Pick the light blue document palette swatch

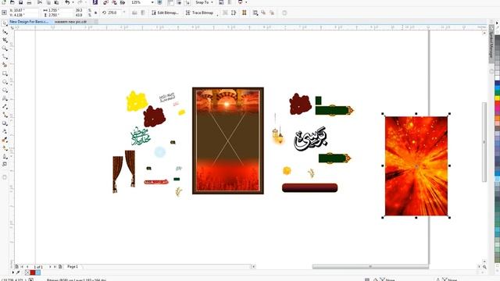(x=38, y=272)
